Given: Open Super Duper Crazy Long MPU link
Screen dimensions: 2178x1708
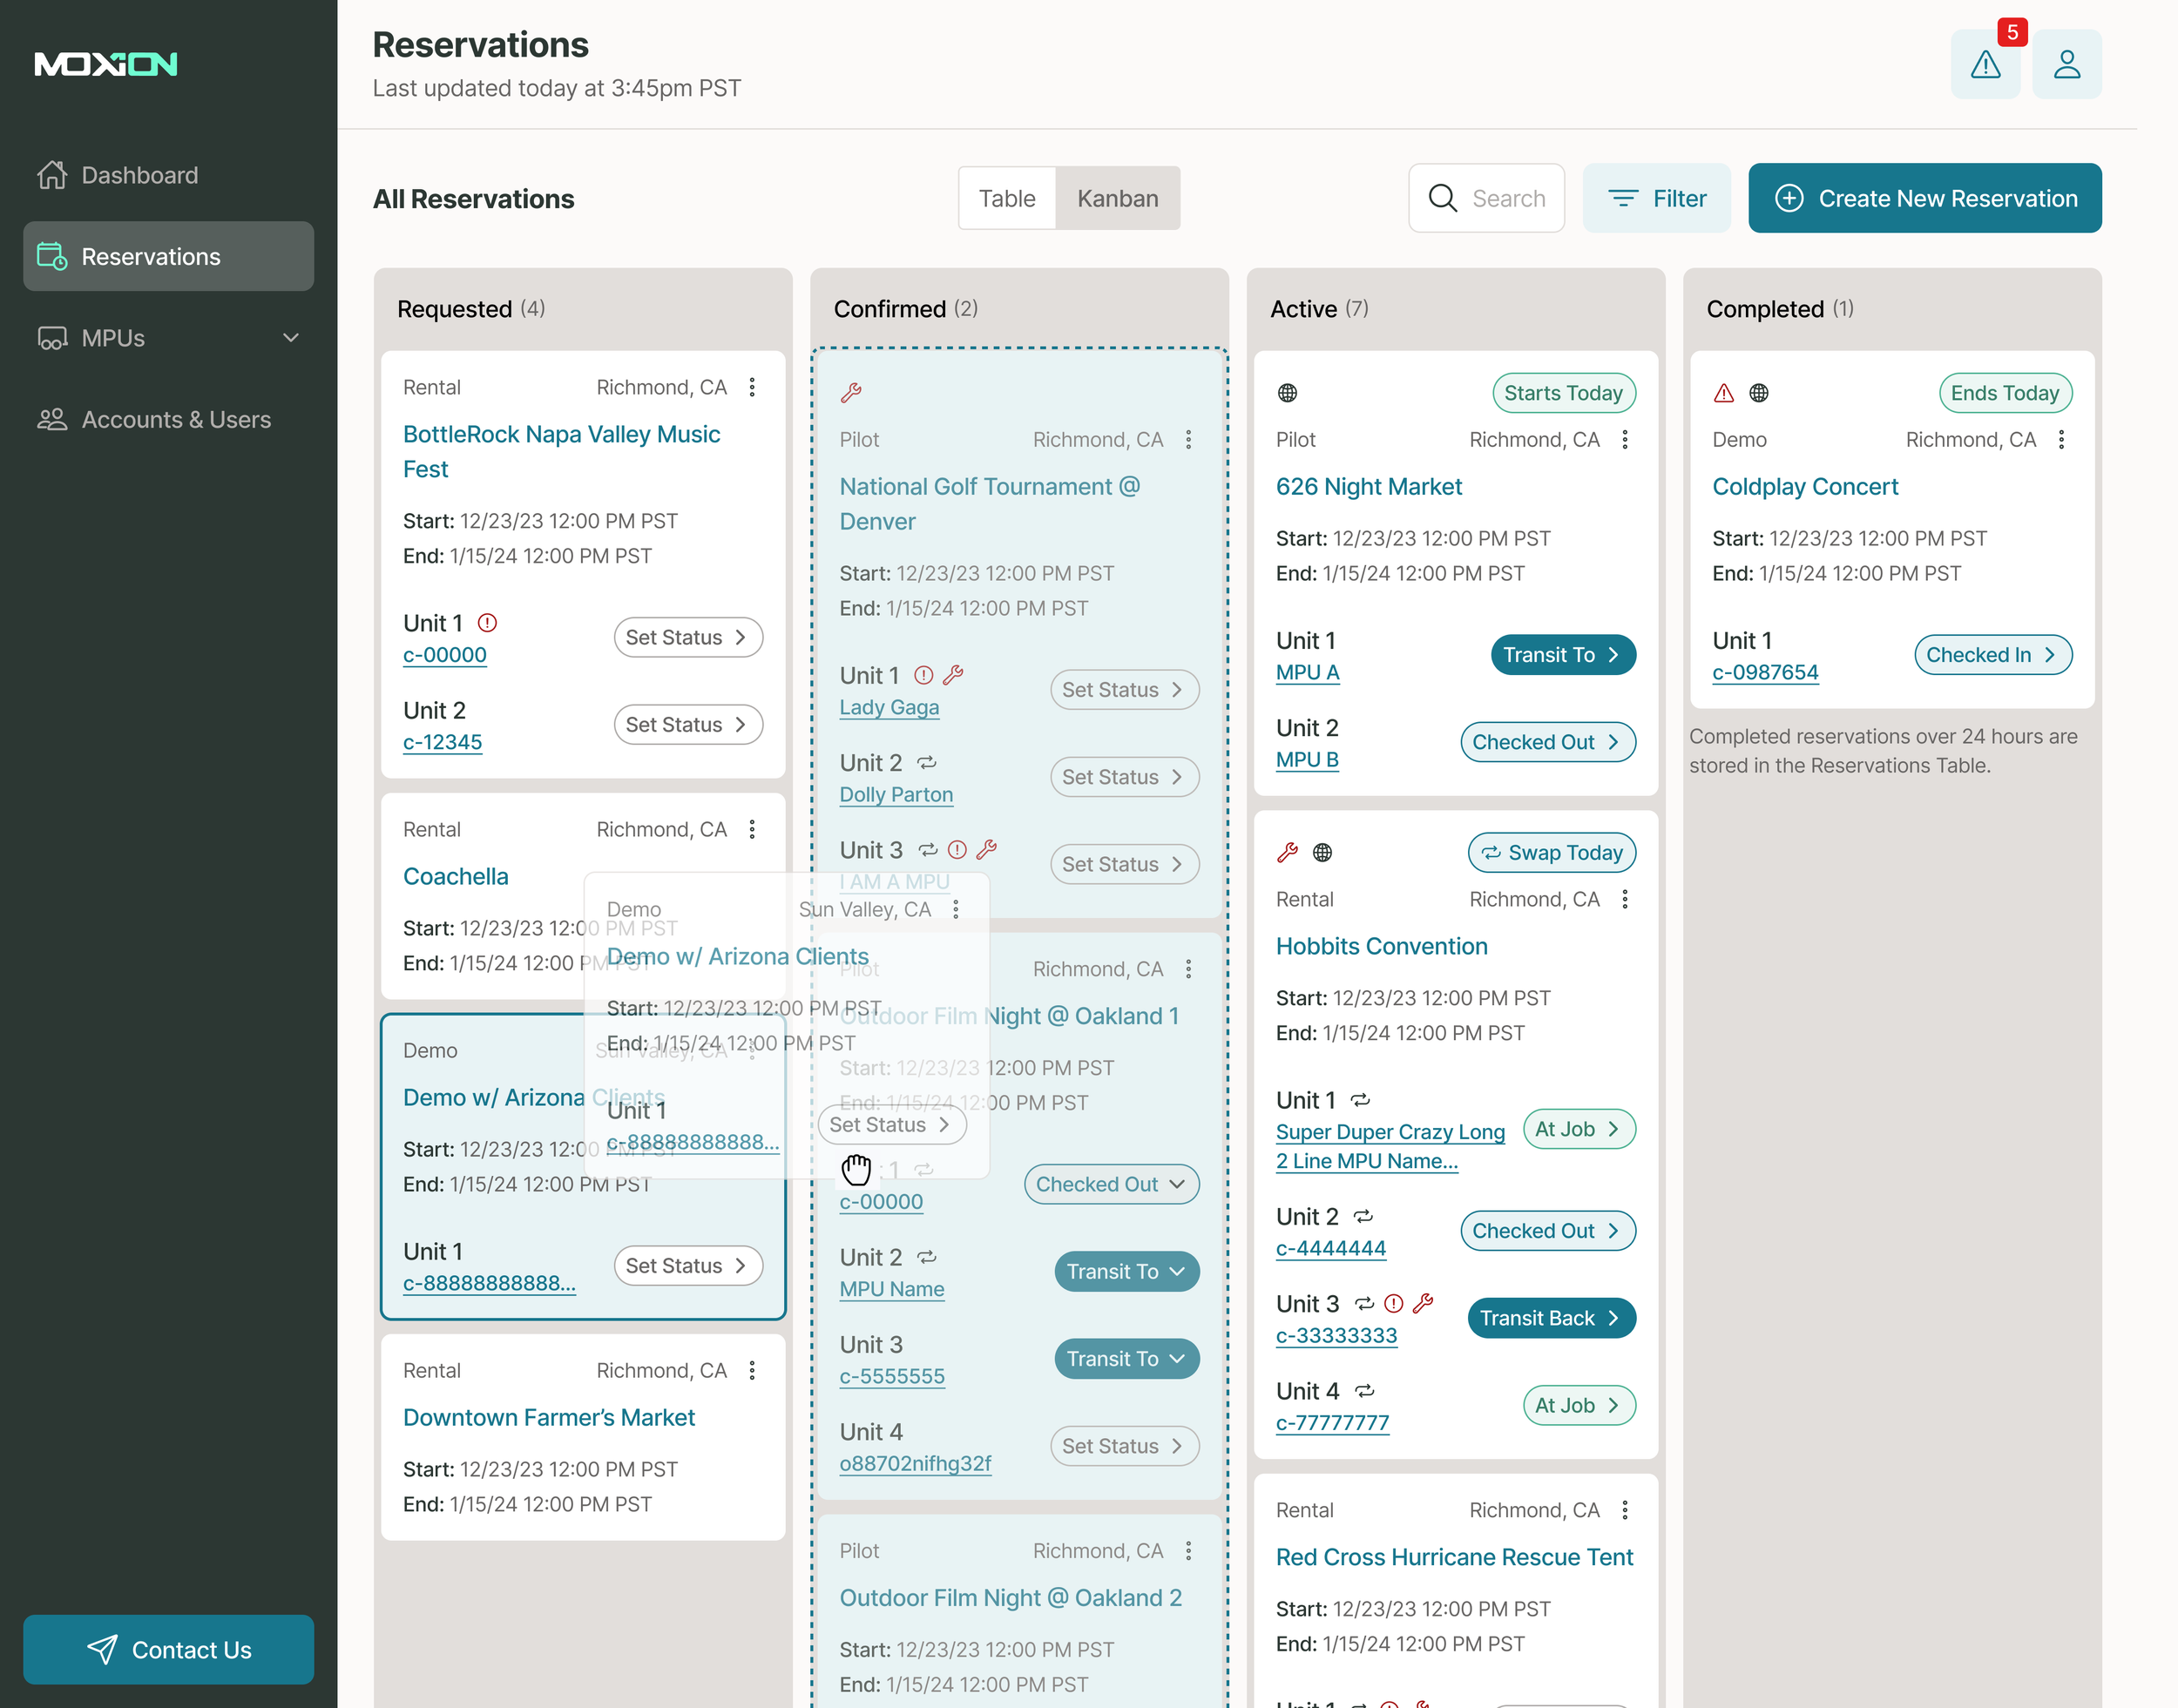Looking at the screenshot, I should [1390, 1146].
